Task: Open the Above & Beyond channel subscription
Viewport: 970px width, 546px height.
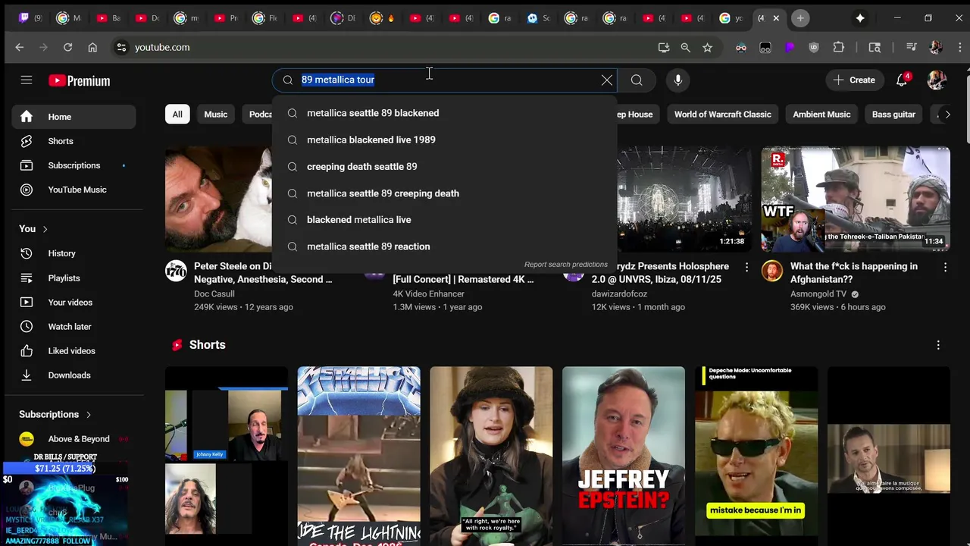Action: coord(74,439)
